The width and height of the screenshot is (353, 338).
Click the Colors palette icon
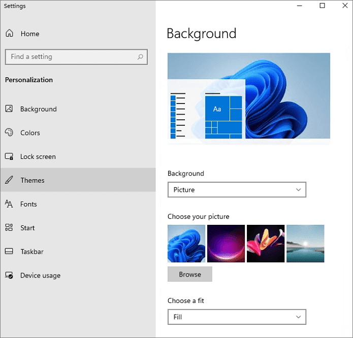(x=9, y=133)
